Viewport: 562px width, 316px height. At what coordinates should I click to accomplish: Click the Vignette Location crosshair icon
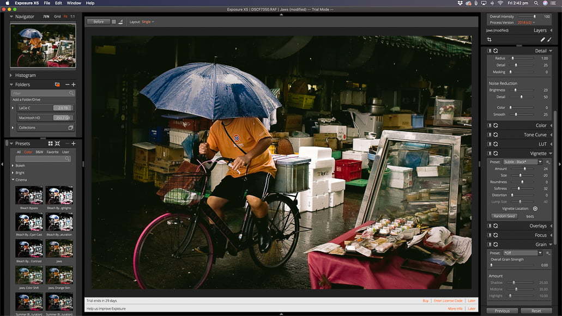point(535,209)
